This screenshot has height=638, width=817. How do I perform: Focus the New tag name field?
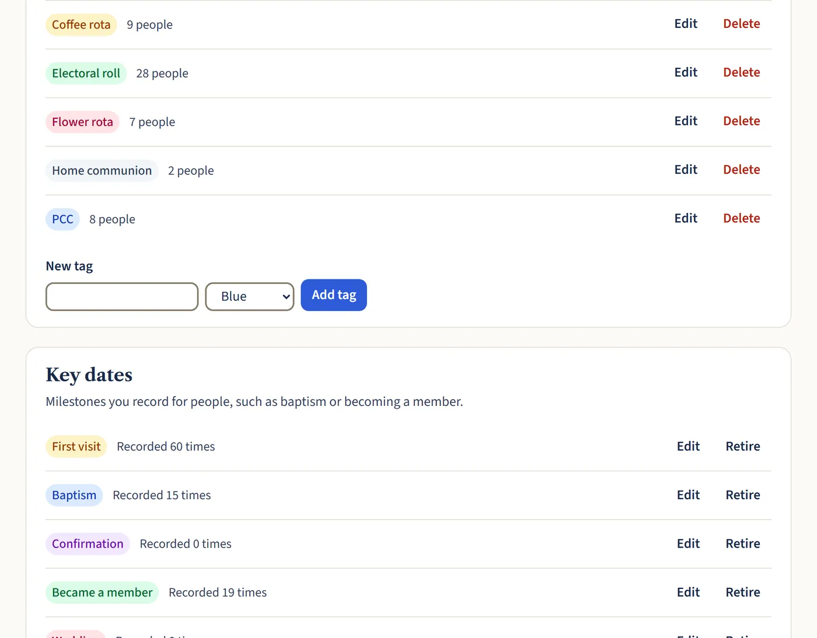pos(122,297)
